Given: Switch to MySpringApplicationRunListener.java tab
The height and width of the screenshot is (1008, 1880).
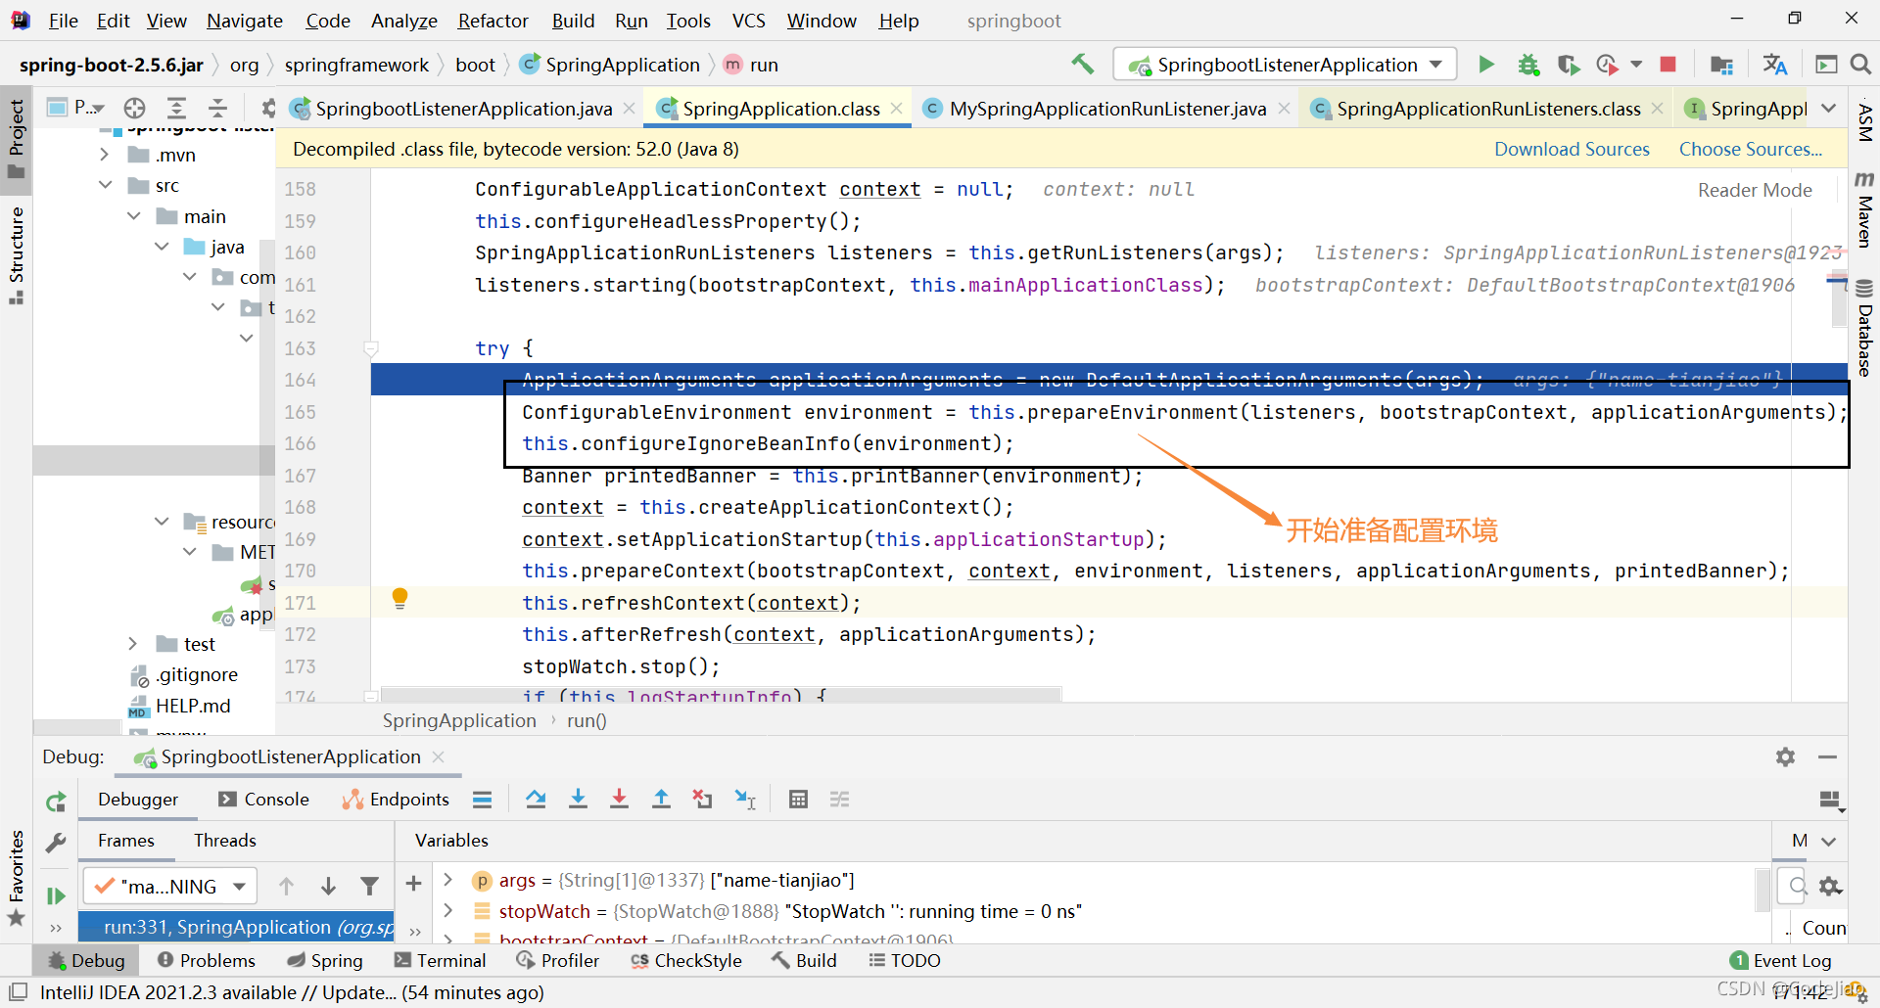Looking at the screenshot, I should click(x=1107, y=109).
